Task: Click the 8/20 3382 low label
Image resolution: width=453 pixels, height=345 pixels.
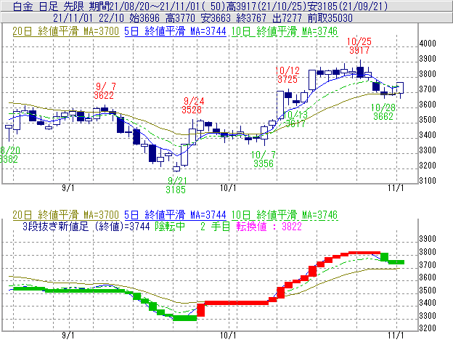Action: 9,155
